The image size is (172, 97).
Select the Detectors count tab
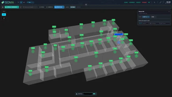[144, 23]
